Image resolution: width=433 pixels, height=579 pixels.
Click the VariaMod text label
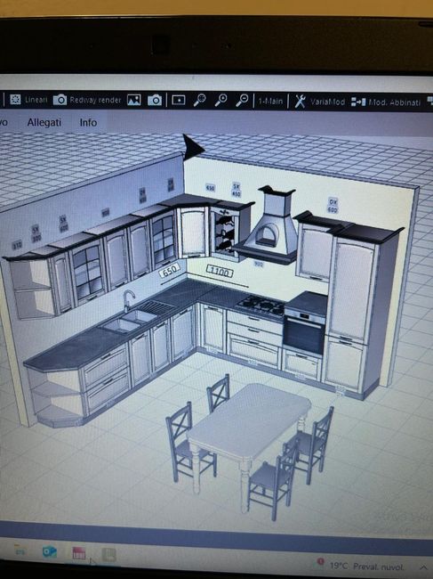pos(327,102)
